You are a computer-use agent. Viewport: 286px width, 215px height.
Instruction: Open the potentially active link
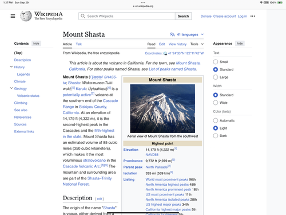pos(77,95)
